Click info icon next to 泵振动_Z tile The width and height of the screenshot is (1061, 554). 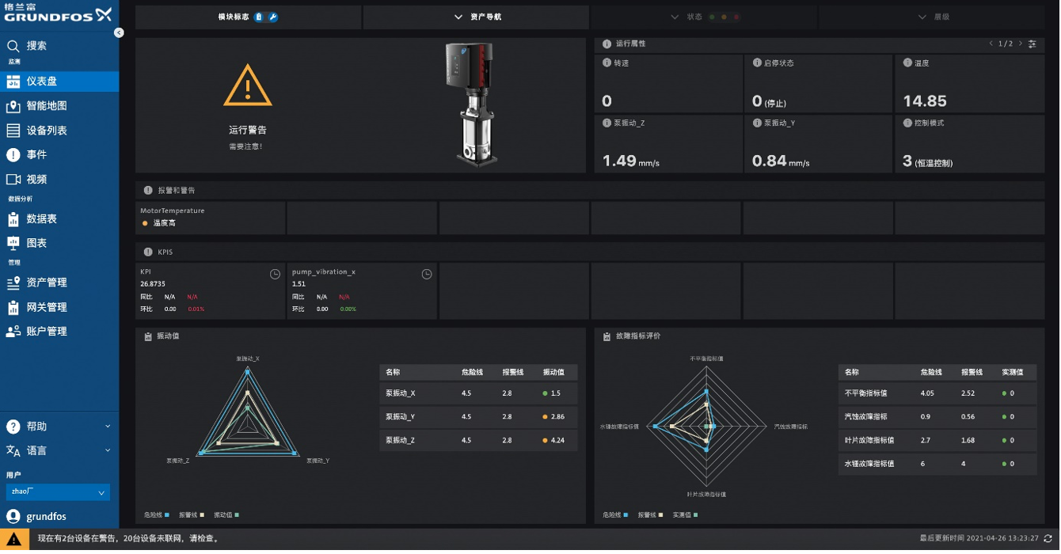pyautogui.click(x=607, y=123)
